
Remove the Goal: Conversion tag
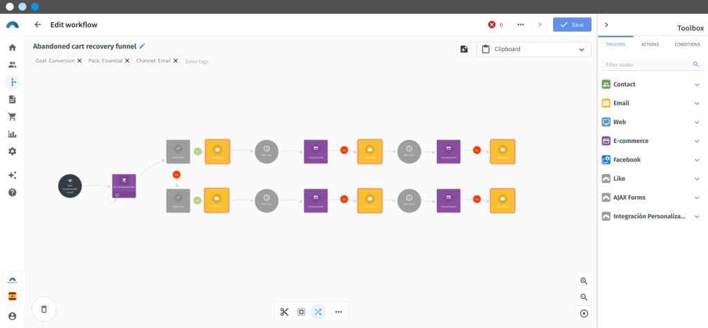(x=80, y=61)
